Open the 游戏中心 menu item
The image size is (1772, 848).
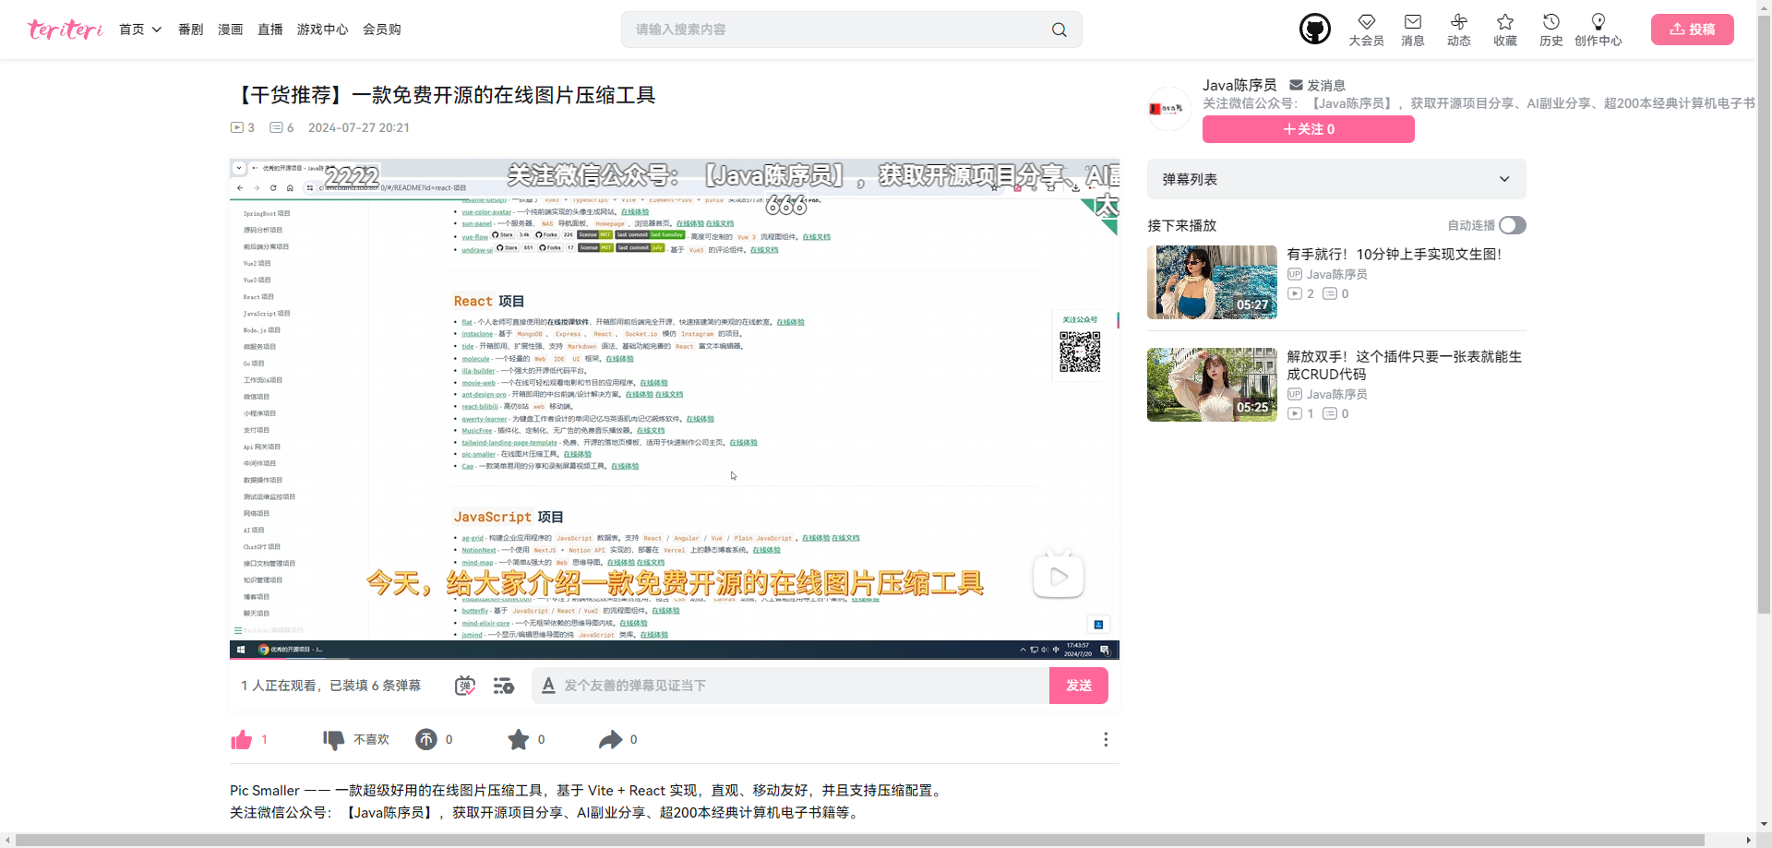click(x=323, y=30)
